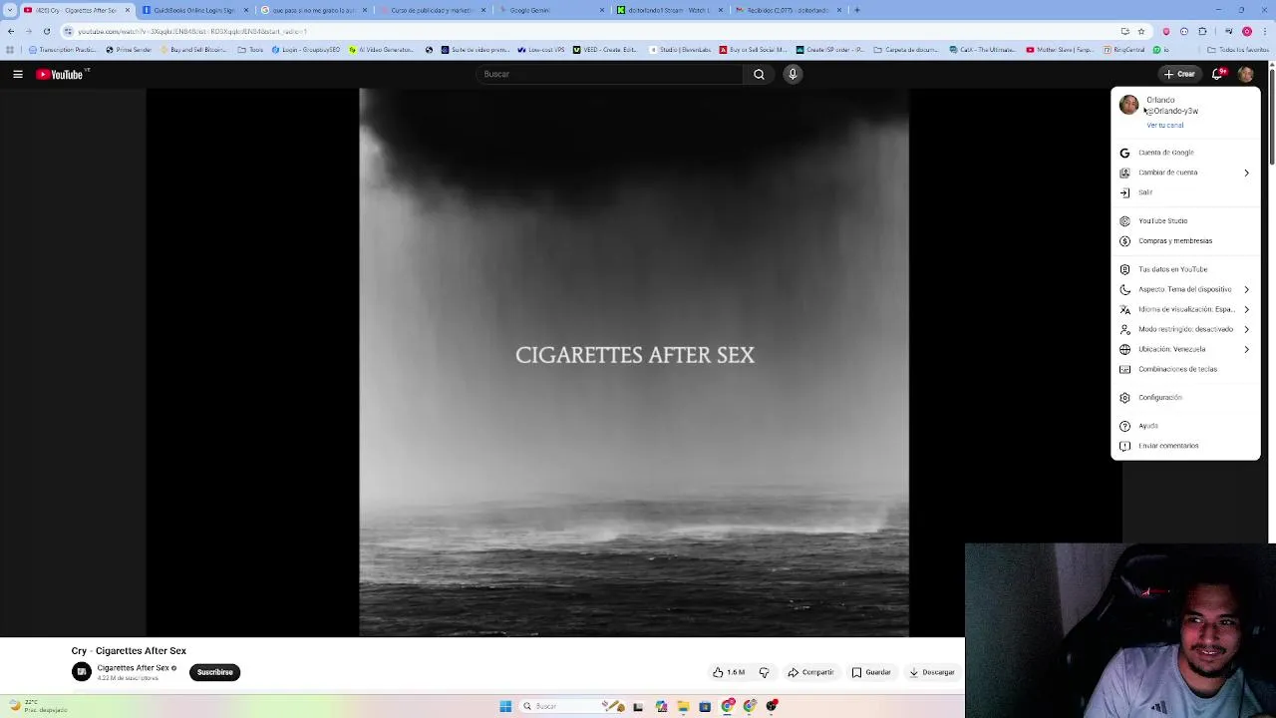
Task: Click the Cigarettes After Sex channel name
Action: [133, 668]
